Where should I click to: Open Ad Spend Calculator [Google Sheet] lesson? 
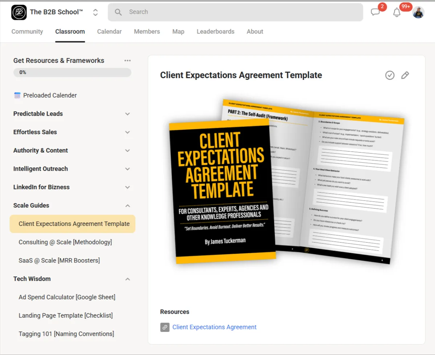(67, 297)
